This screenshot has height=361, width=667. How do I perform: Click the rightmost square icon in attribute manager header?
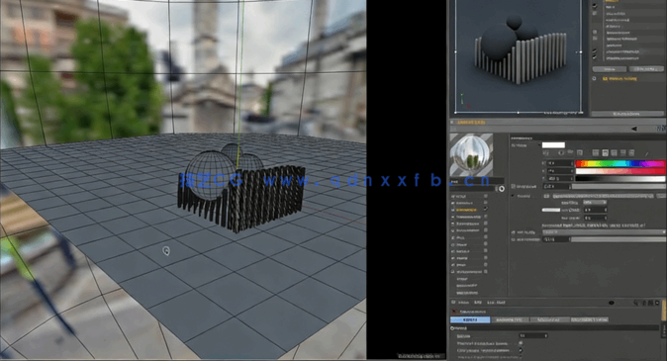[657, 303]
